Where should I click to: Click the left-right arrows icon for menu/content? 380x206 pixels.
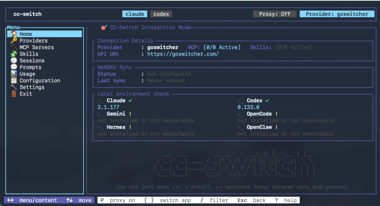(10, 200)
